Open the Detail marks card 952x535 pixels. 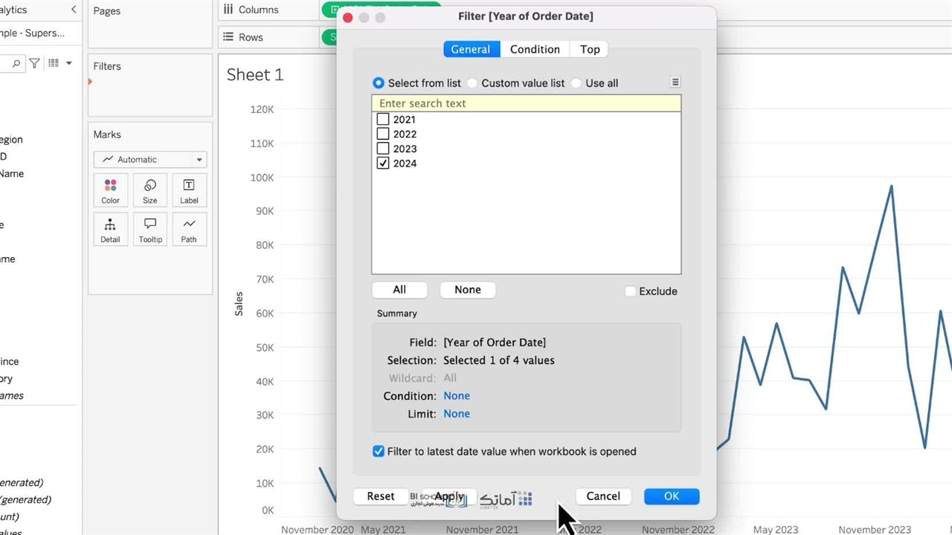[110, 230]
